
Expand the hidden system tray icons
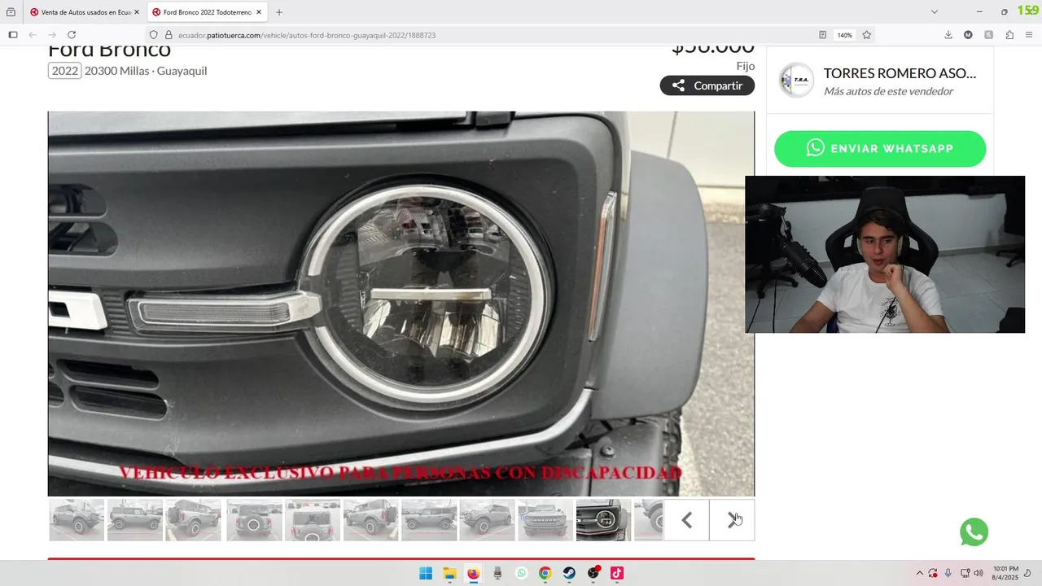(919, 573)
